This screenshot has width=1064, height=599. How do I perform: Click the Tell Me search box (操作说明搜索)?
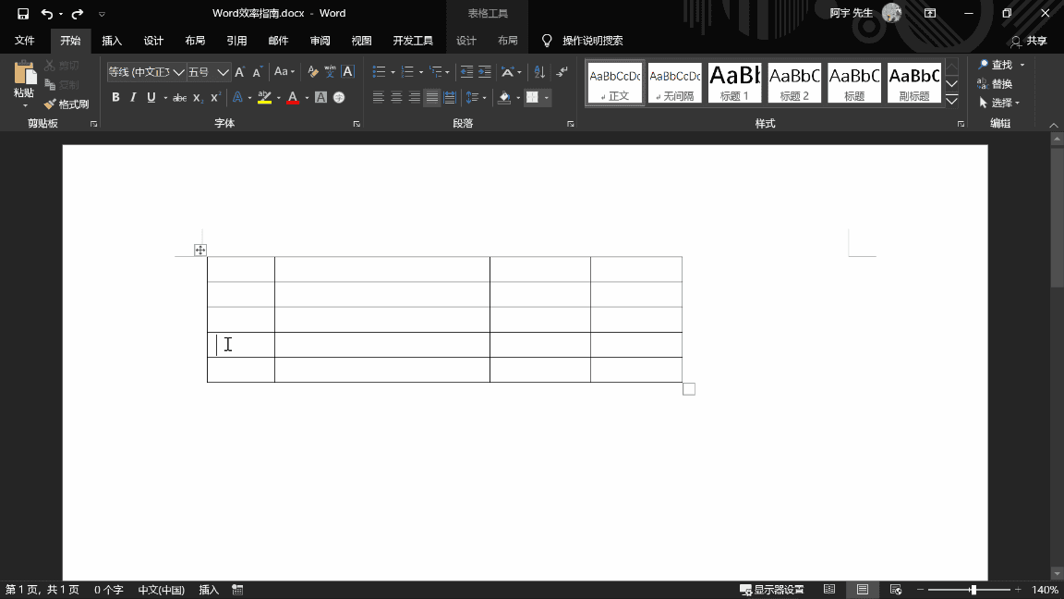click(x=592, y=41)
